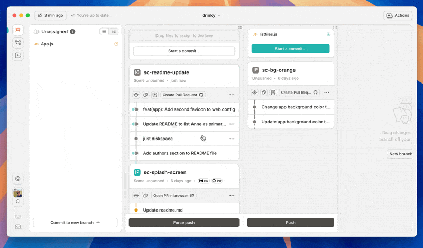The image size is (423, 248).
Task: Expand the user account switcher under the avatar
Action: 18,201
